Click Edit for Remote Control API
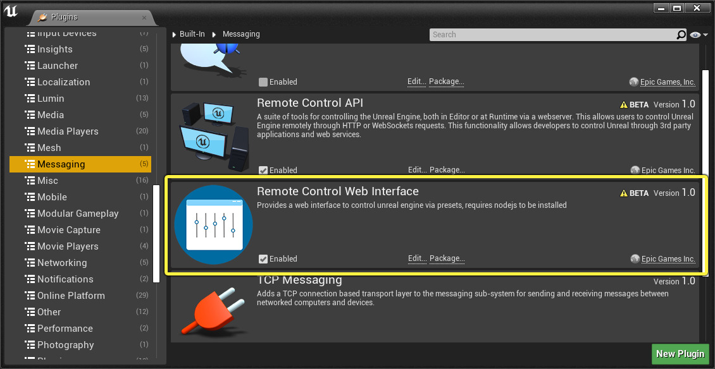The height and width of the screenshot is (369, 715). pos(417,170)
